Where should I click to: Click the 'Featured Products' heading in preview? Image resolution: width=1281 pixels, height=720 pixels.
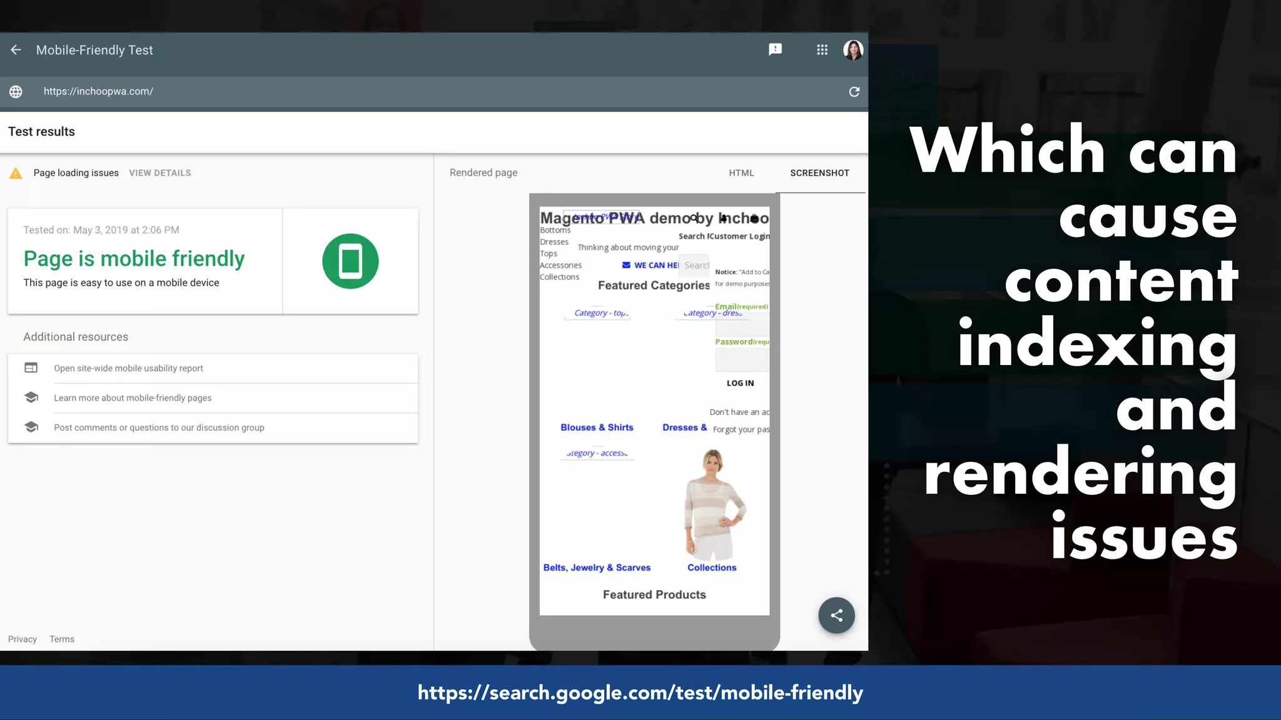click(x=654, y=595)
